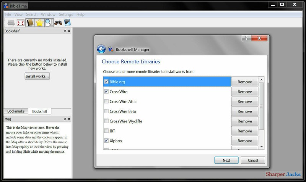This screenshot has height=182, width=306.
Task: Undock the Mag panel
Action: coord(65,119)
